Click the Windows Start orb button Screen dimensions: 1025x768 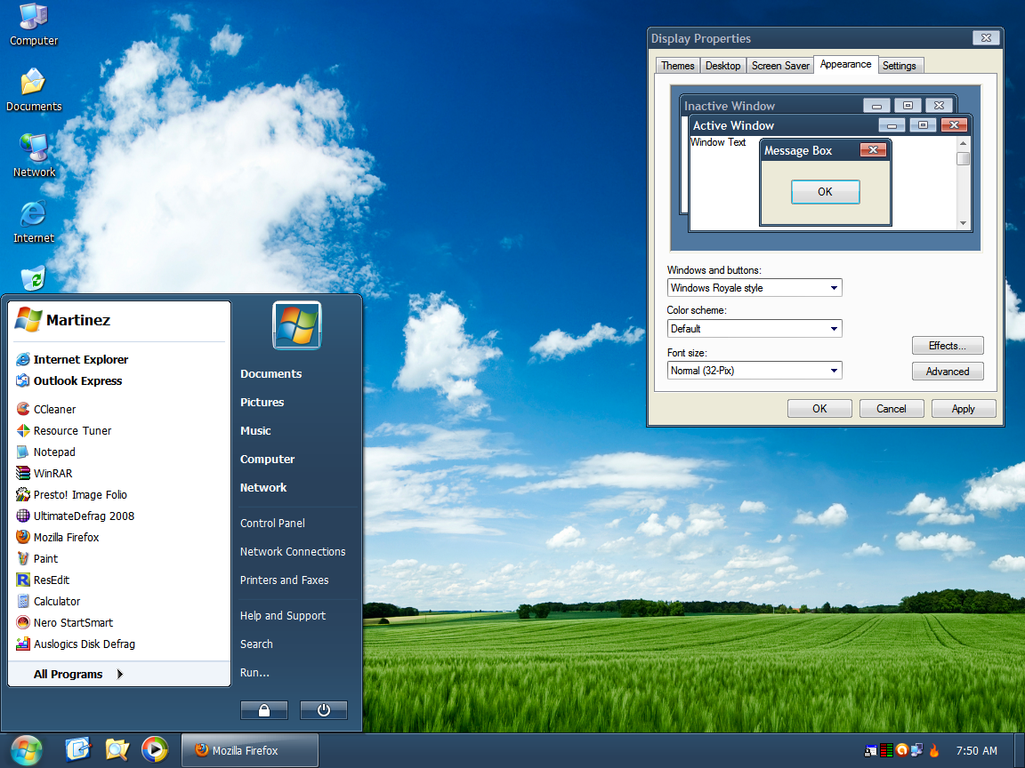pos(26,750)
